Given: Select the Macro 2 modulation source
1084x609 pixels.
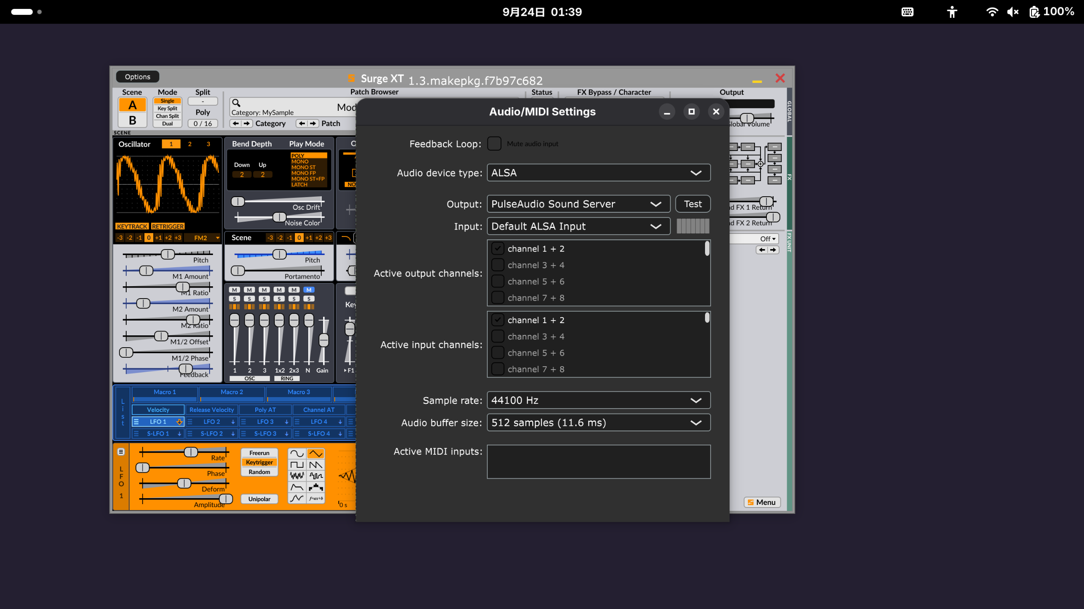Looking at the screenshot, I should tap(232, 394).
